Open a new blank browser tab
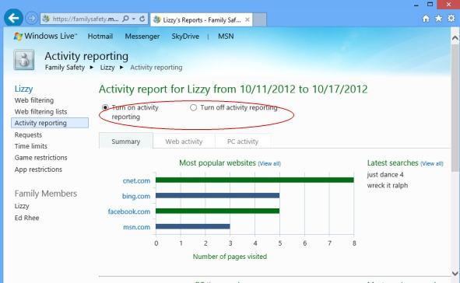 pyautogui.click(x=260, y=19)
